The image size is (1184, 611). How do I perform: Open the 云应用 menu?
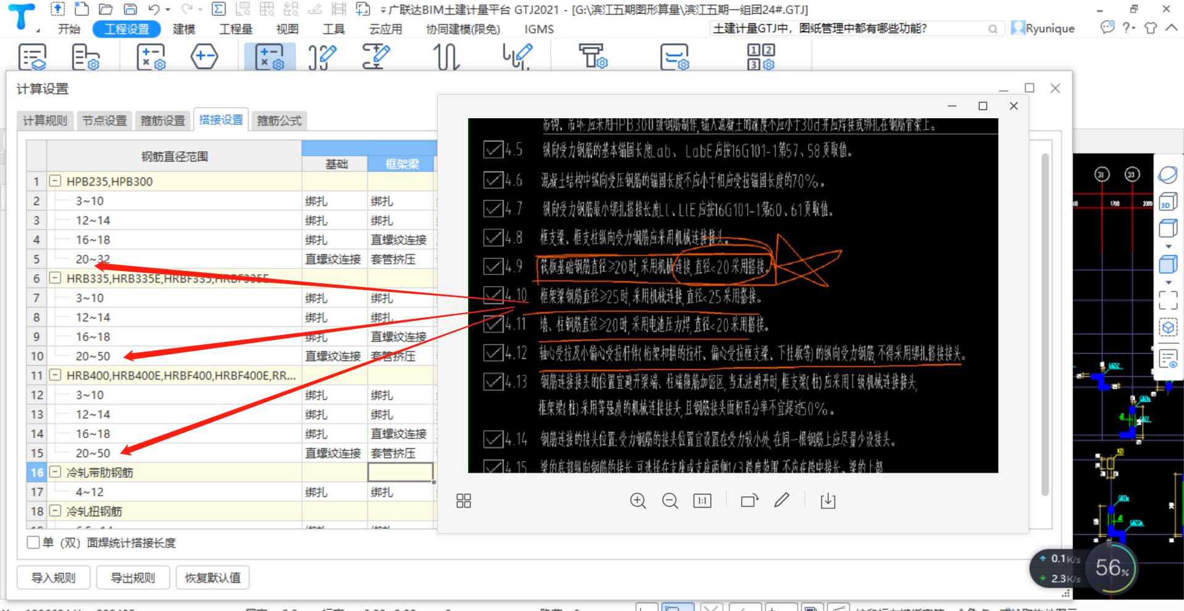pos(385,29)
